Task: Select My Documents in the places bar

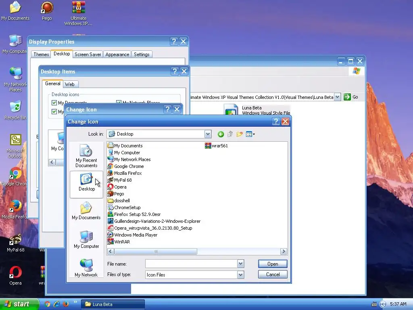Action: click(x=86, y=211)
